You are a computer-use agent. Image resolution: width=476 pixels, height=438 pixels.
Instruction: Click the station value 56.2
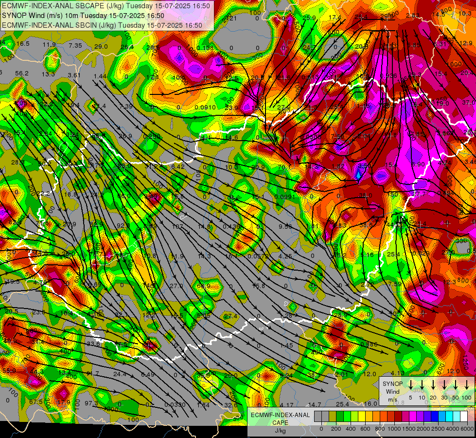tap(21, 73)
